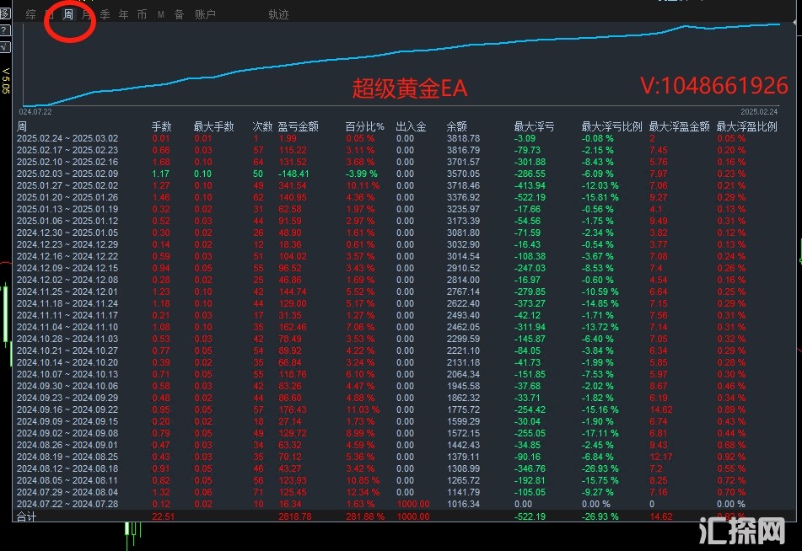Switch to the 综 summary tab
Viewport: 802px width, 551px height.
point(31,14)
